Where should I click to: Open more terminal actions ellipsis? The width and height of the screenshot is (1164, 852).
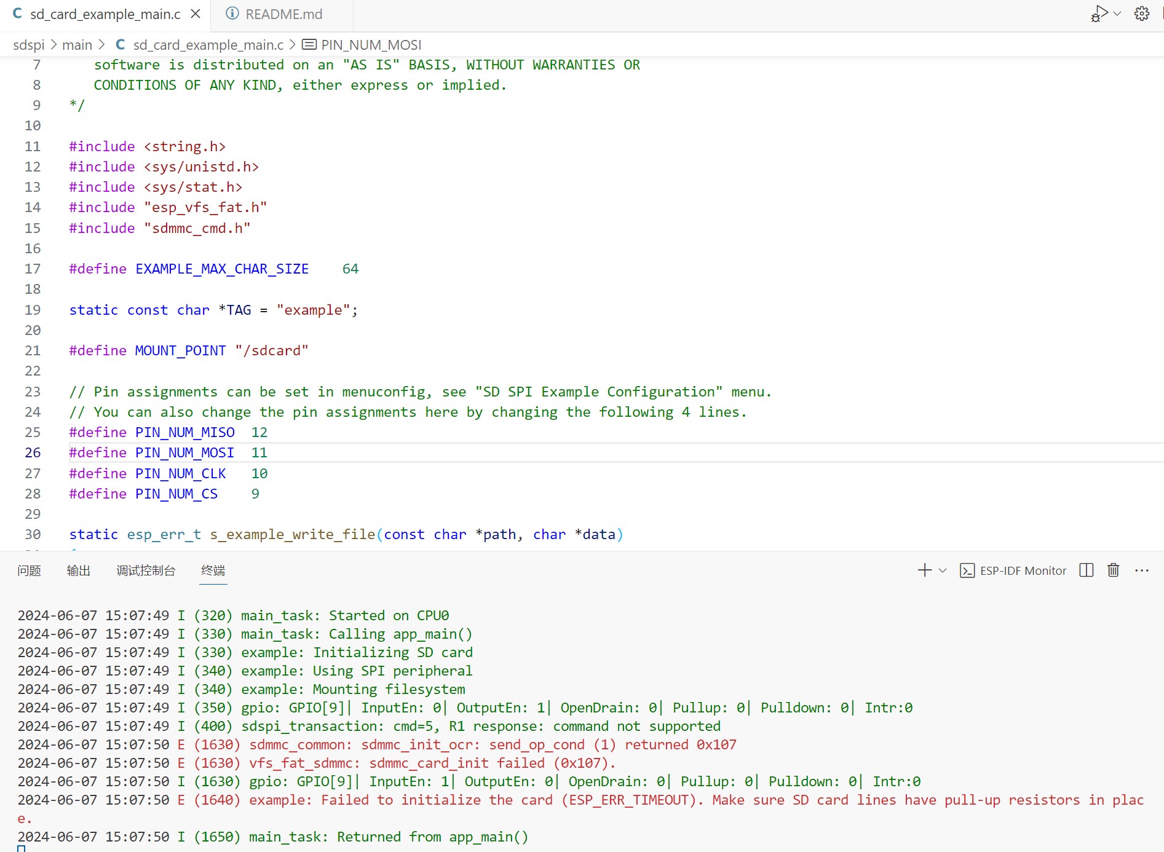(x=1142, y=570)
